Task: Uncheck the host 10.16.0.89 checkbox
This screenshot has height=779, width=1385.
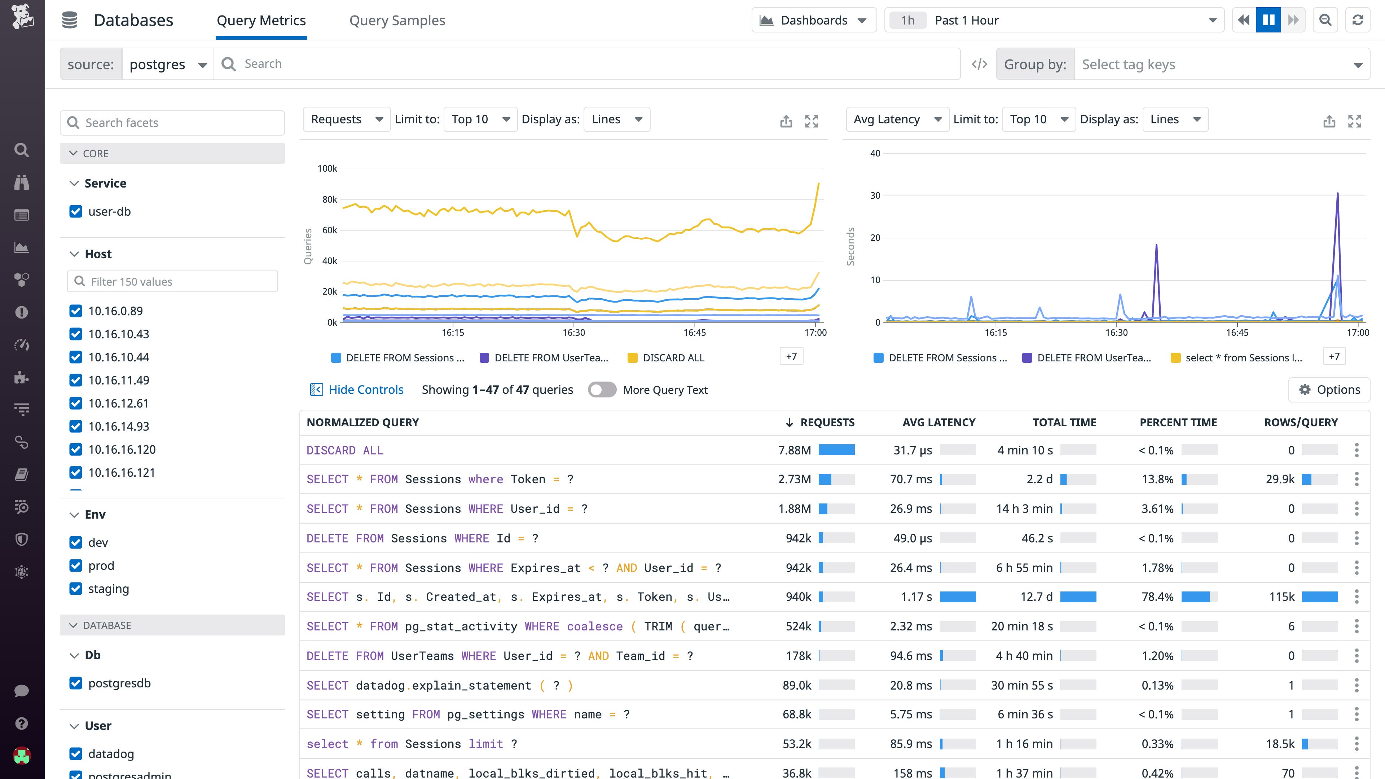Action: click(x=75, y=311)
